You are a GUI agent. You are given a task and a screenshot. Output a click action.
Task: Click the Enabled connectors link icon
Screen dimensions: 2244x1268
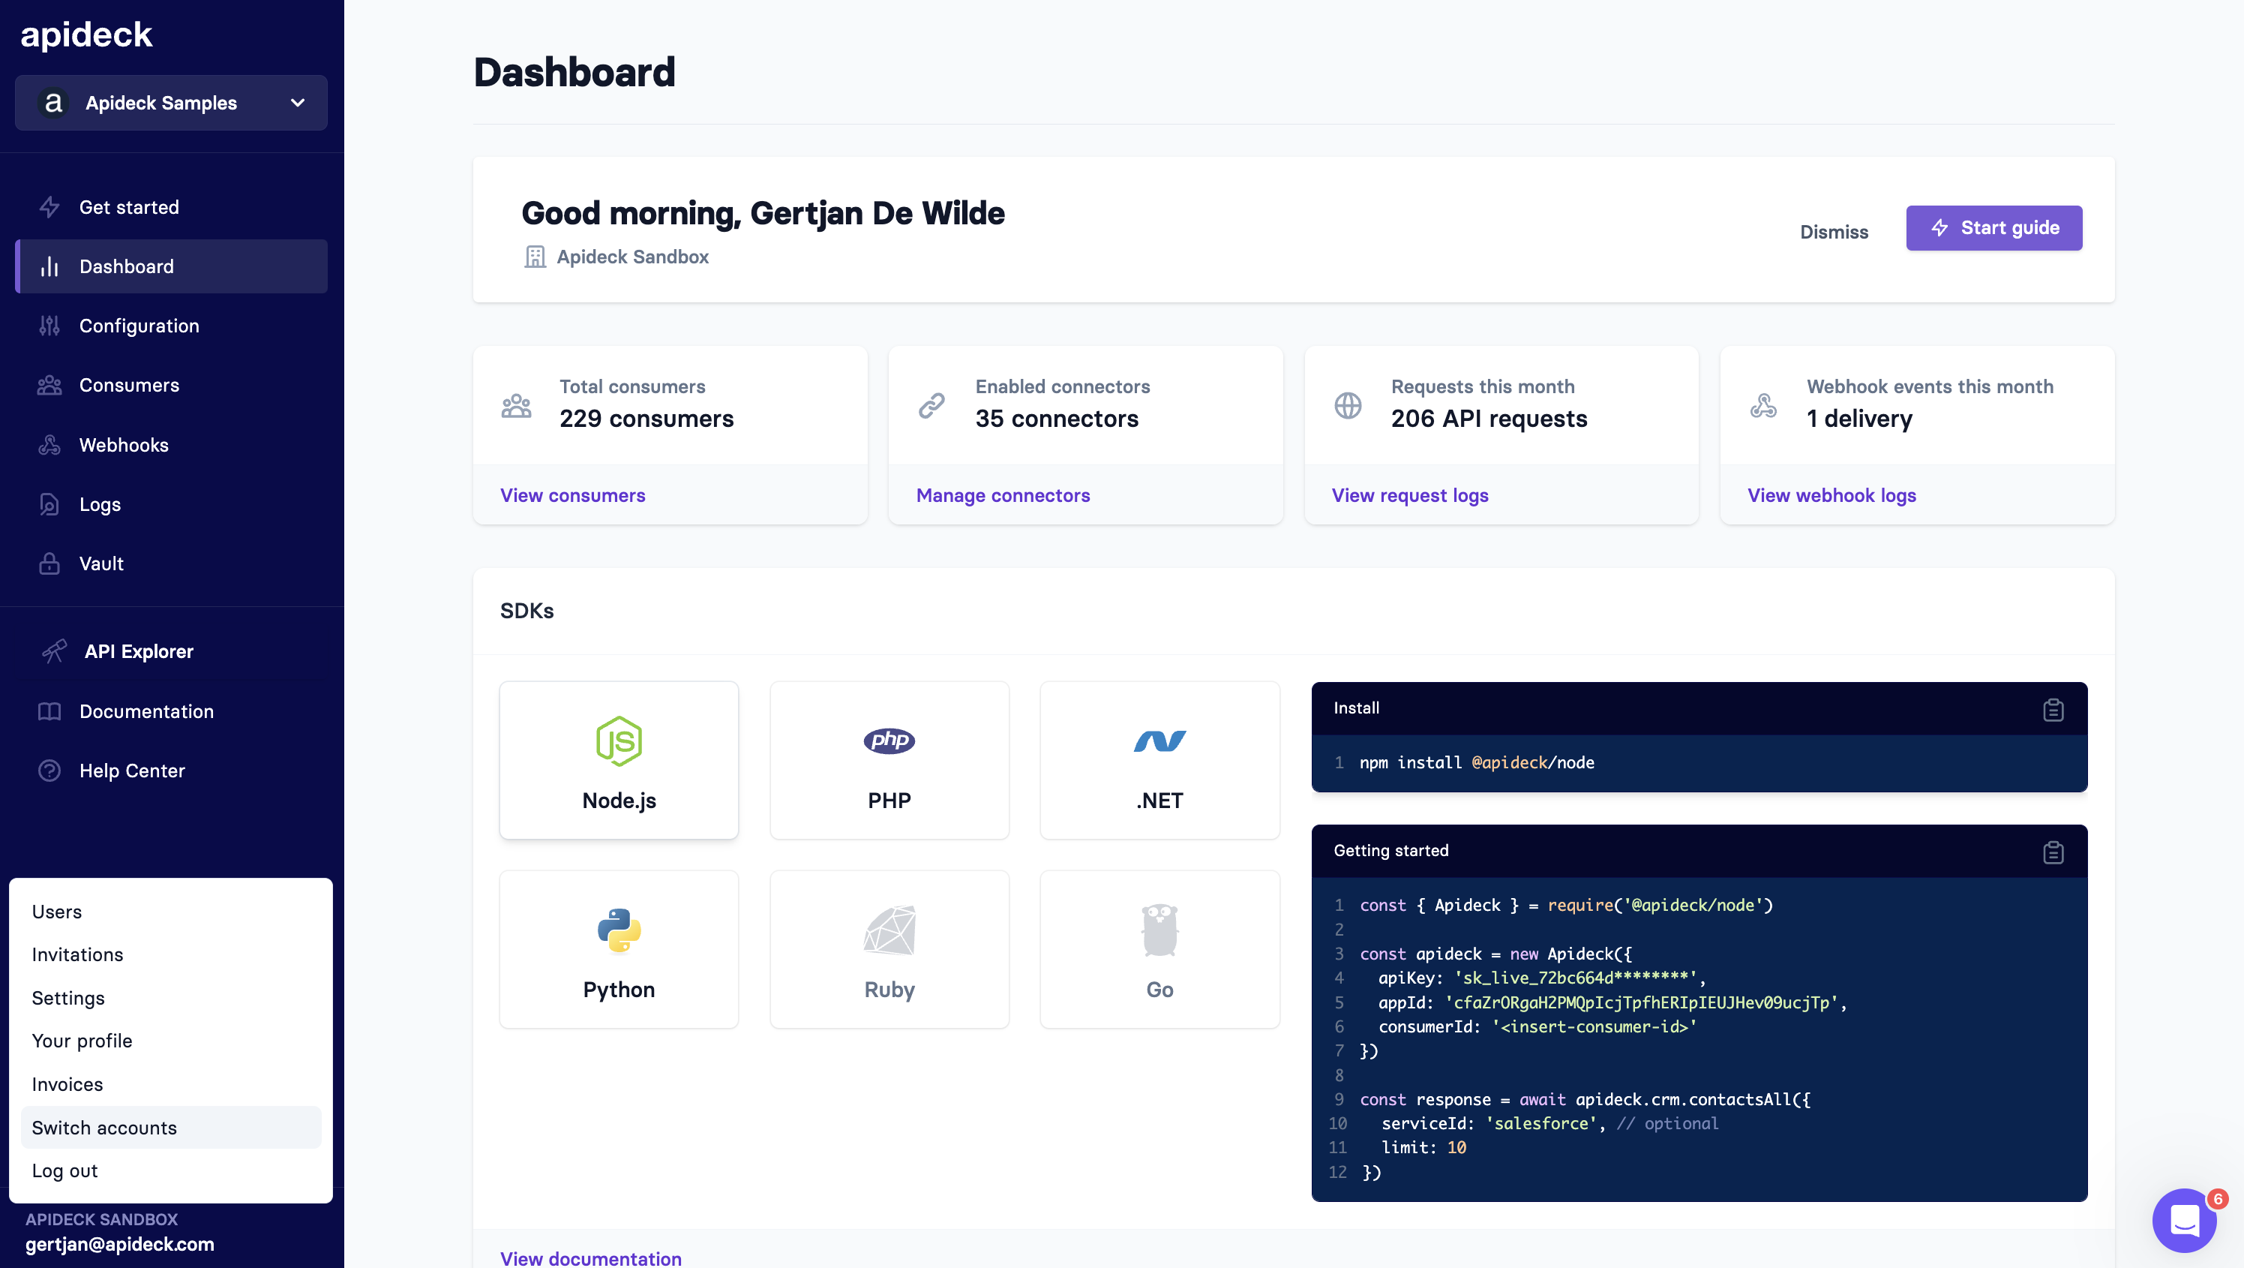point(932,405)
